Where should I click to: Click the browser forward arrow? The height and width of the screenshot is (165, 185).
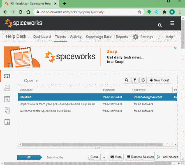13,12
